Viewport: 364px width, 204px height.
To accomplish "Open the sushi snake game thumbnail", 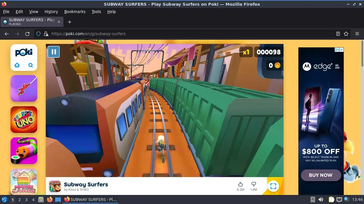I will pos(24,151).
